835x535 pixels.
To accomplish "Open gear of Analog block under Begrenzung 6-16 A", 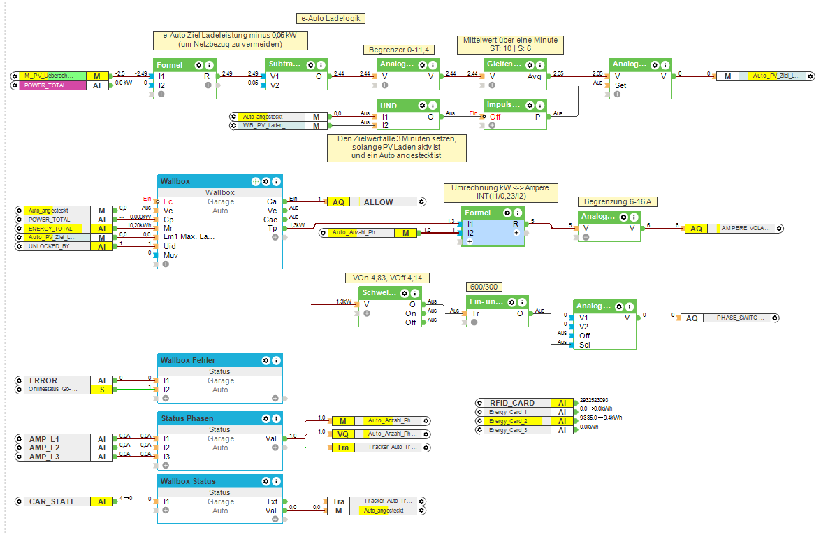I will (x=623, y=217).
